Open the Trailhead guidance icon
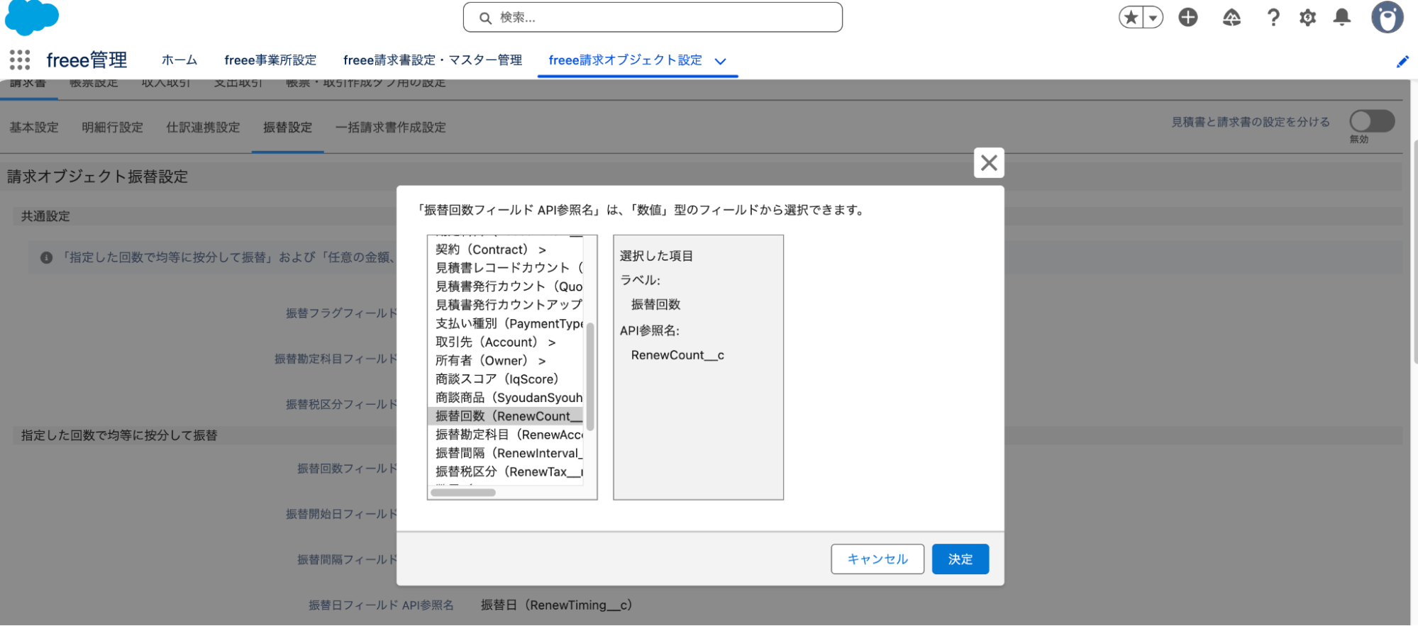Viewport: 1418px width, 626px height. (x=1231, y=17)
